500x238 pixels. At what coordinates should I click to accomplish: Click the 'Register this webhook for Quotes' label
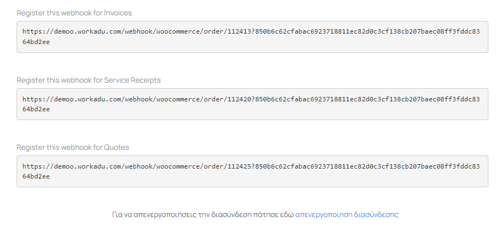tap(73, 147)
